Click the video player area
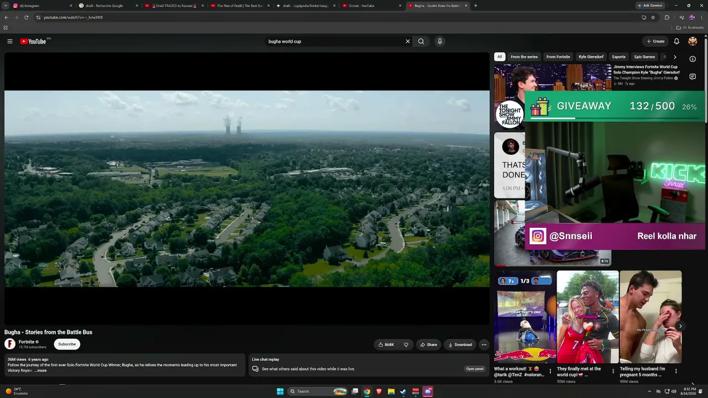 point(247,188)
